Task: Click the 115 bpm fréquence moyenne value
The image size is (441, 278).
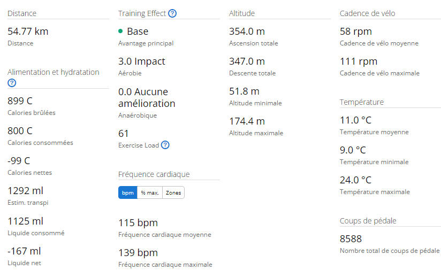Action: pos(138,223)
